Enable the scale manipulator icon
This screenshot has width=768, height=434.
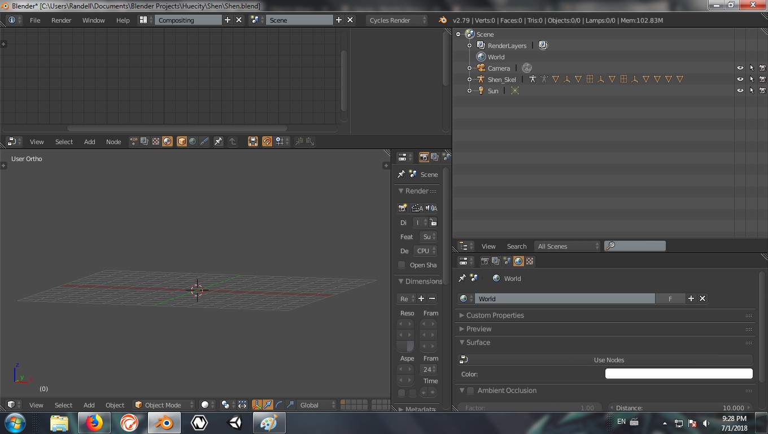pos(290,405)
